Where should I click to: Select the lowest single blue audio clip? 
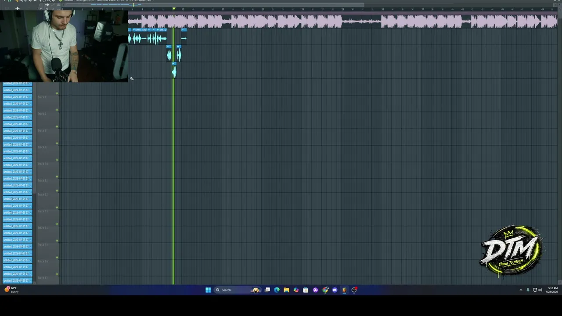click(174, 71)
